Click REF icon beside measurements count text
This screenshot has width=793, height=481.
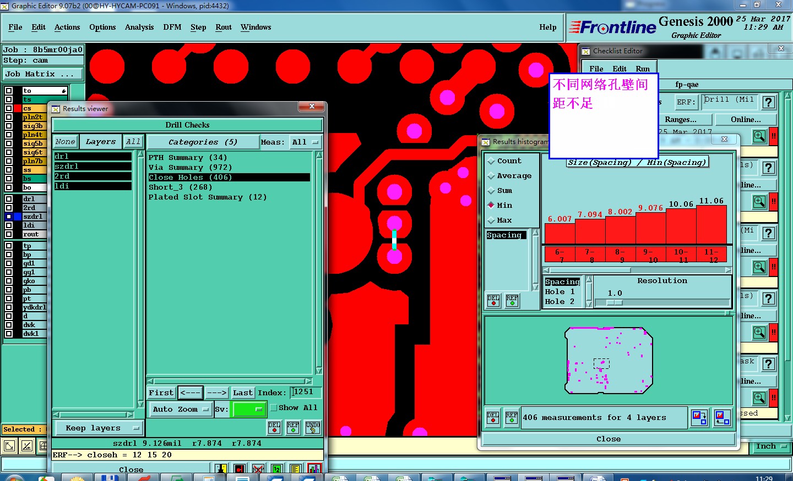pos(512,418)
